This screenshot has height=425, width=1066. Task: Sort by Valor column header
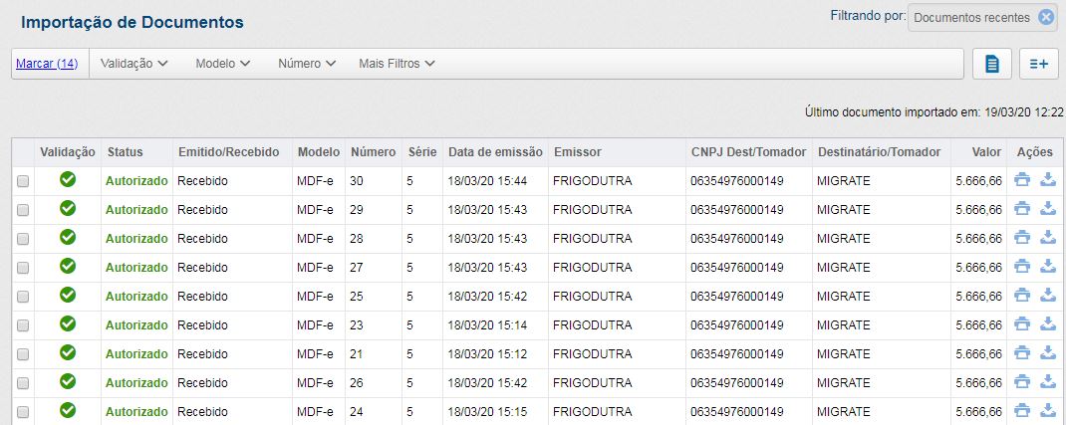click(988, 152)
